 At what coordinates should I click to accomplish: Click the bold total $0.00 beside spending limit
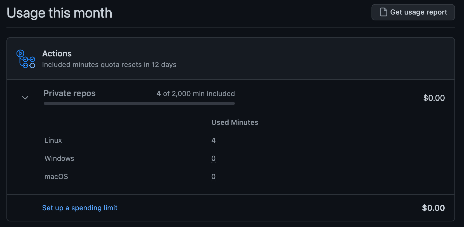click(433, 208)
